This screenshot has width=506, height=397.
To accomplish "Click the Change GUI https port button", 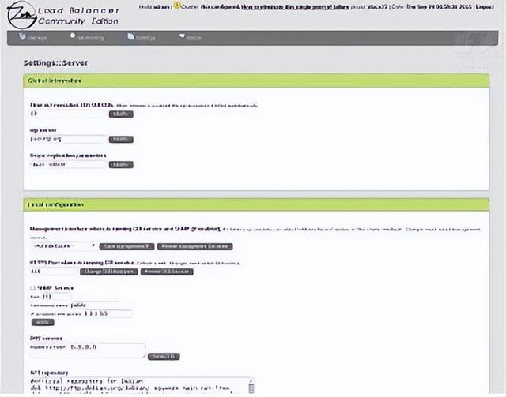I will pos(109,272).
